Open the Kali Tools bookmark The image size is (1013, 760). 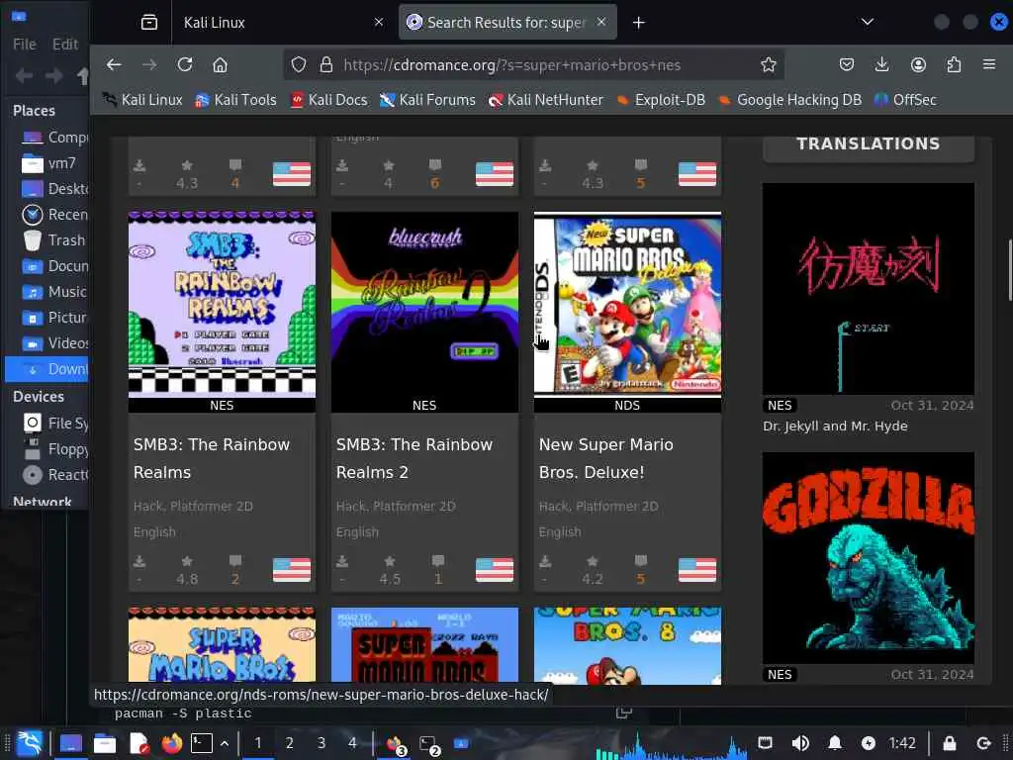(x=235, y=100)
